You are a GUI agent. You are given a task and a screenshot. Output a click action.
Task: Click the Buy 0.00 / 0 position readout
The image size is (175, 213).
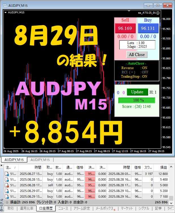[x=148, y=36]
